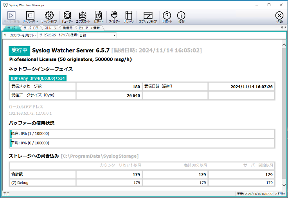This screenshot has width=288, height=198.
Task: Click the 2 ミリ秒 status bar entry
Action: [280, 194]
